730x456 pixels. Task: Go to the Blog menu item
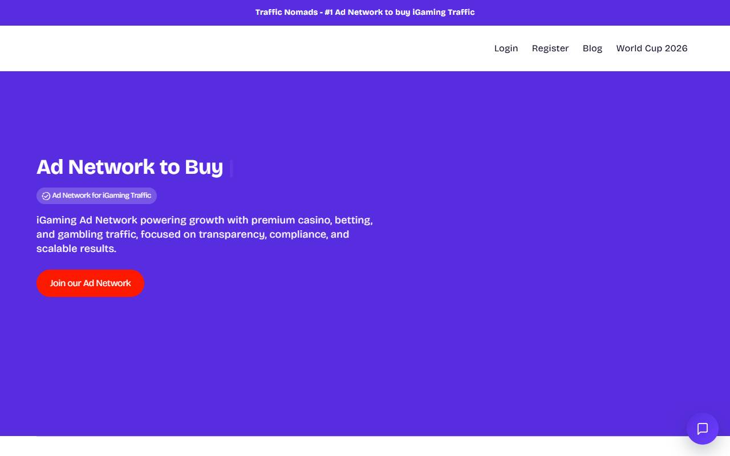click(x=592, y=48)
